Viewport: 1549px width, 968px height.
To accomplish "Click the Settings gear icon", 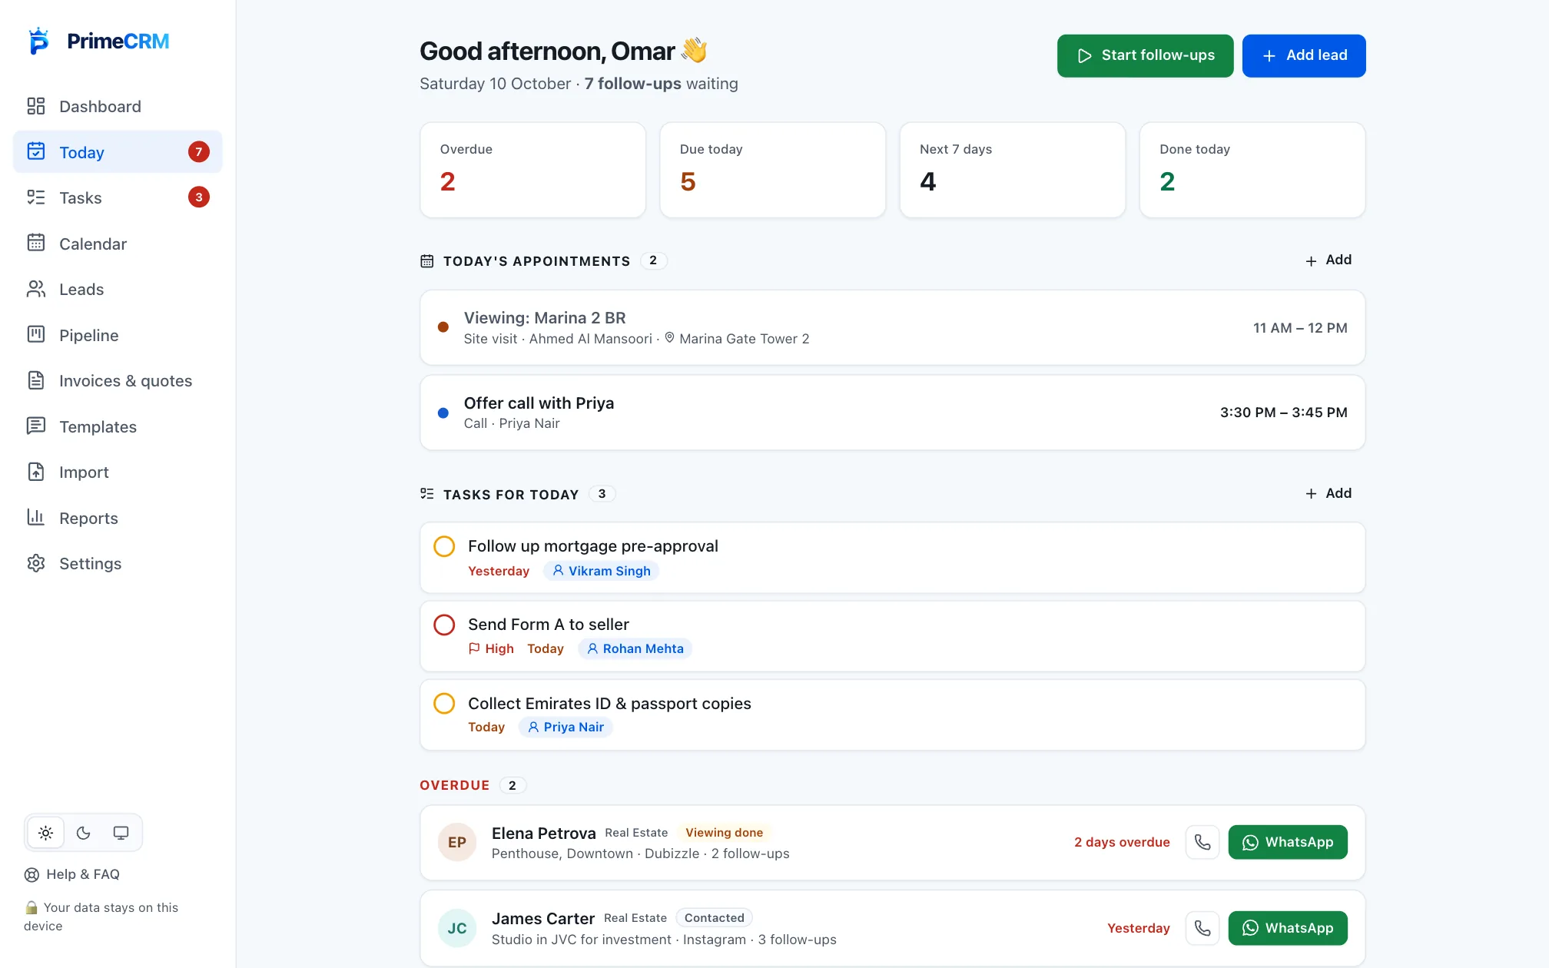I will [36, 563].
